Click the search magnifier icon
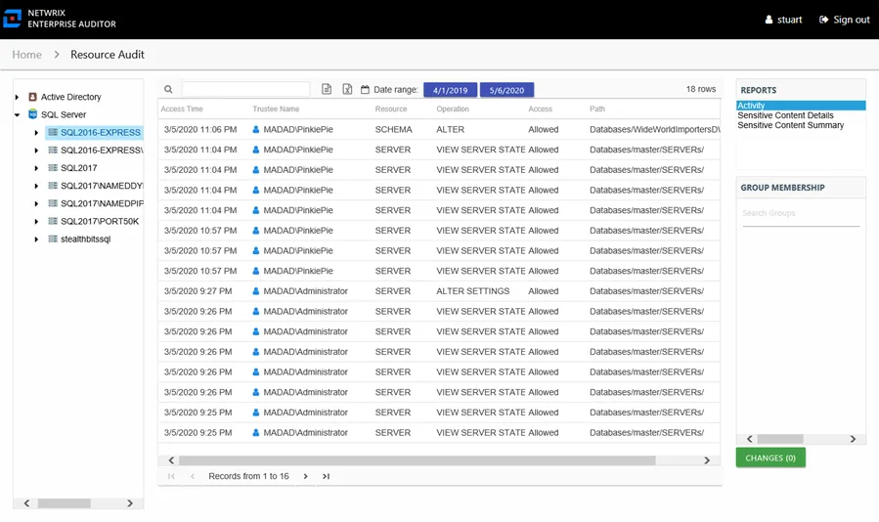 coord(168,89)
